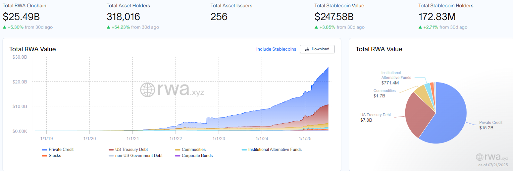
Task: Click the 1/1/24 marker on the x-axis
Action: click(x=262, y=139)
